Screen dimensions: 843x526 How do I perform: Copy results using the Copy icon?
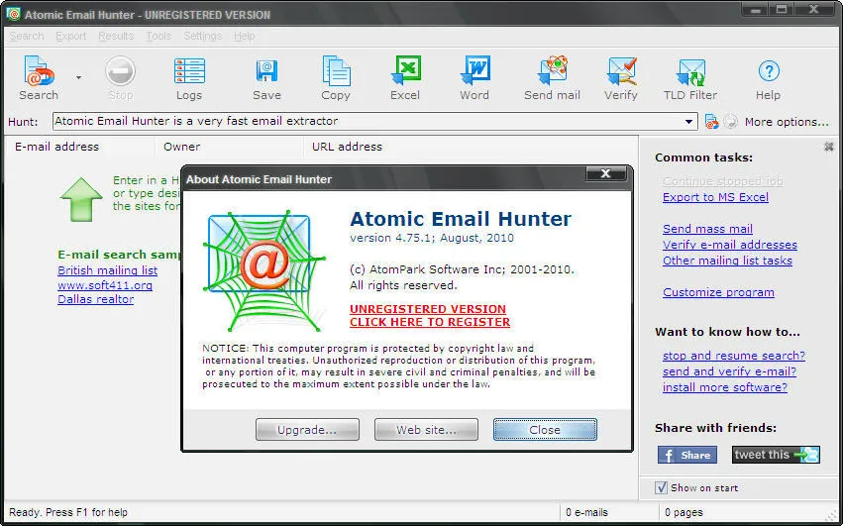pos(336,78)
